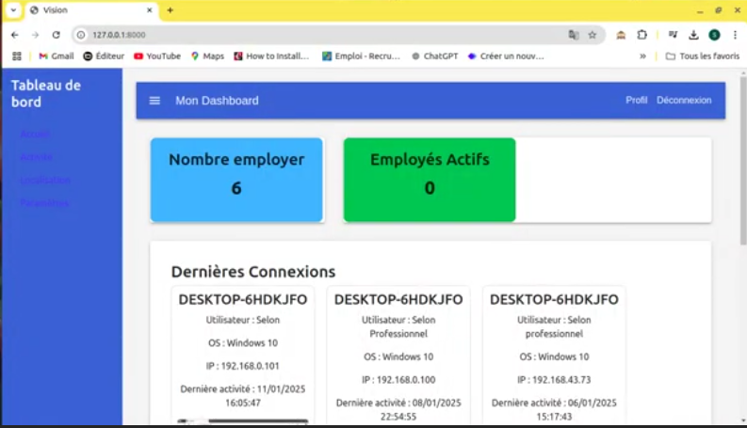
Task: Open the YouTube bookmark
Action: pos(157,56)
